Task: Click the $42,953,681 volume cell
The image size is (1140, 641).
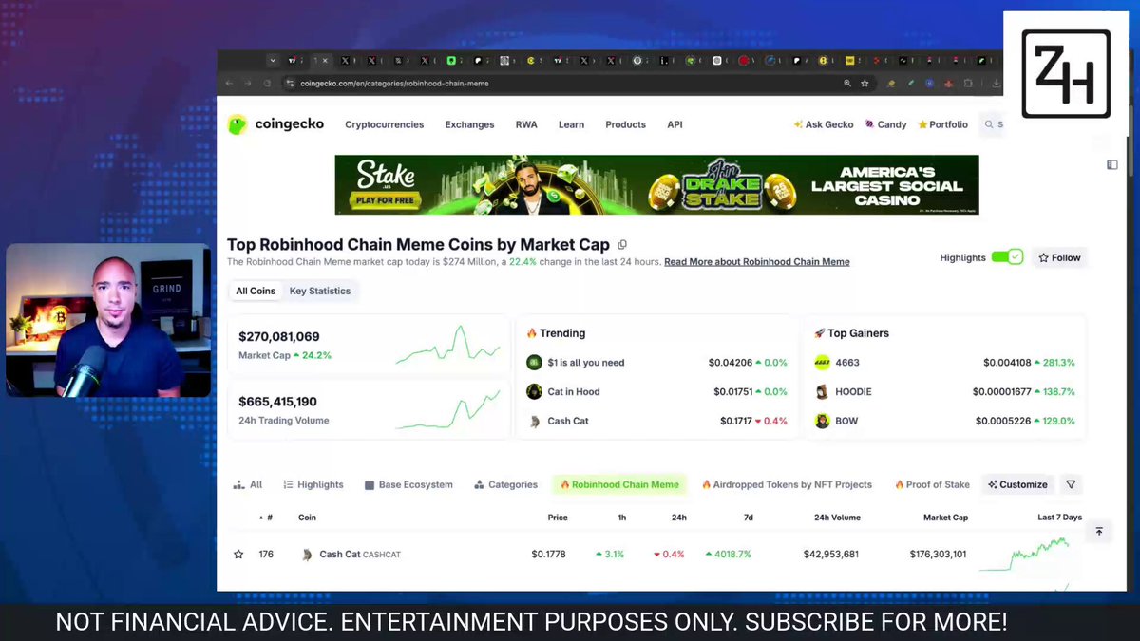Action: point(831,555)
